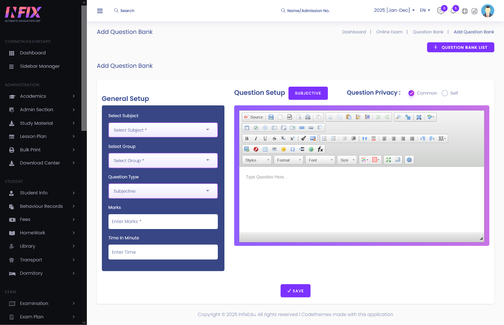Open Examination in the sidebar menu
The image size is (504, 325).
click(43, 304)
